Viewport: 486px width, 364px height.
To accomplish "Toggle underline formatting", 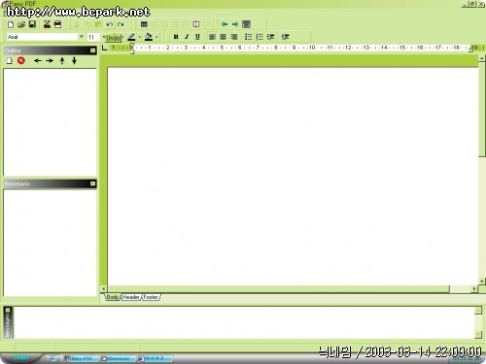I will 197,37.
